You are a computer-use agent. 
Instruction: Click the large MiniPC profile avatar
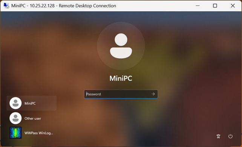coord(121,46)
